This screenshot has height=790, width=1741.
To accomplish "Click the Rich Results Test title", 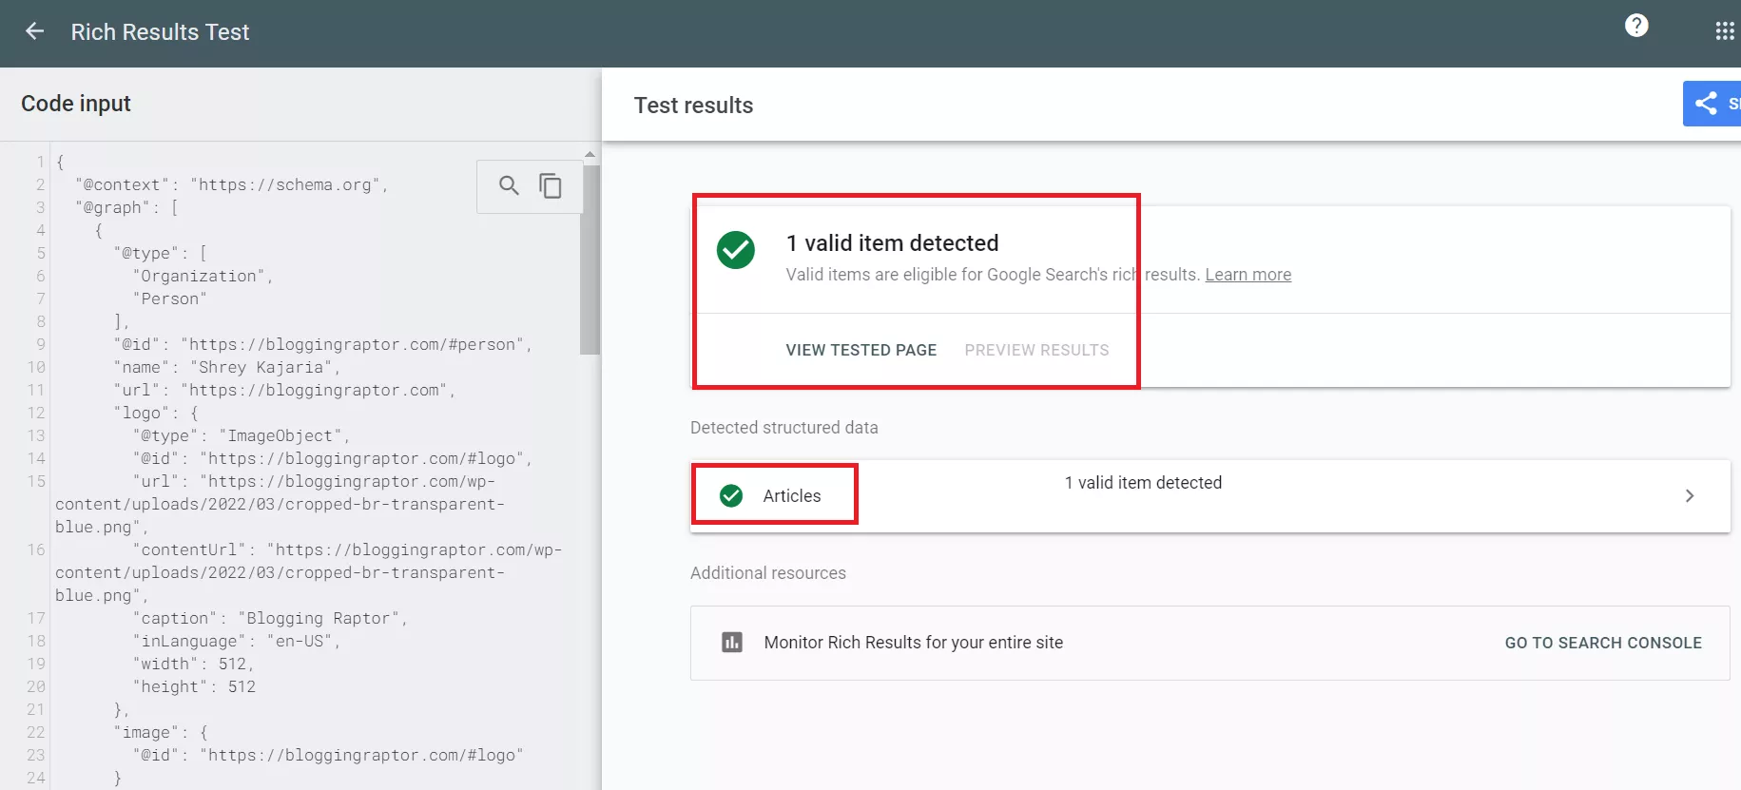I will tap(160, 31).
